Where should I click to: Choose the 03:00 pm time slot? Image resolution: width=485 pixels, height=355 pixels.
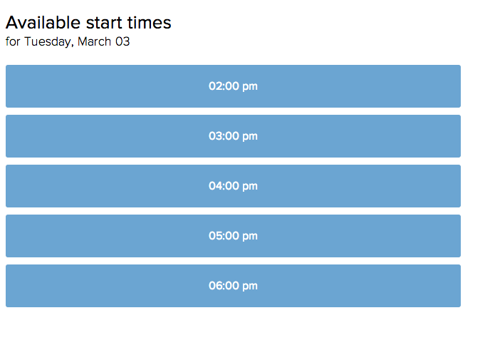[233, 136]
